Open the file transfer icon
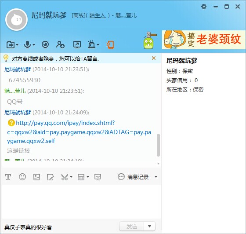This screenshot has width=246, height=234. pos(11,45)
